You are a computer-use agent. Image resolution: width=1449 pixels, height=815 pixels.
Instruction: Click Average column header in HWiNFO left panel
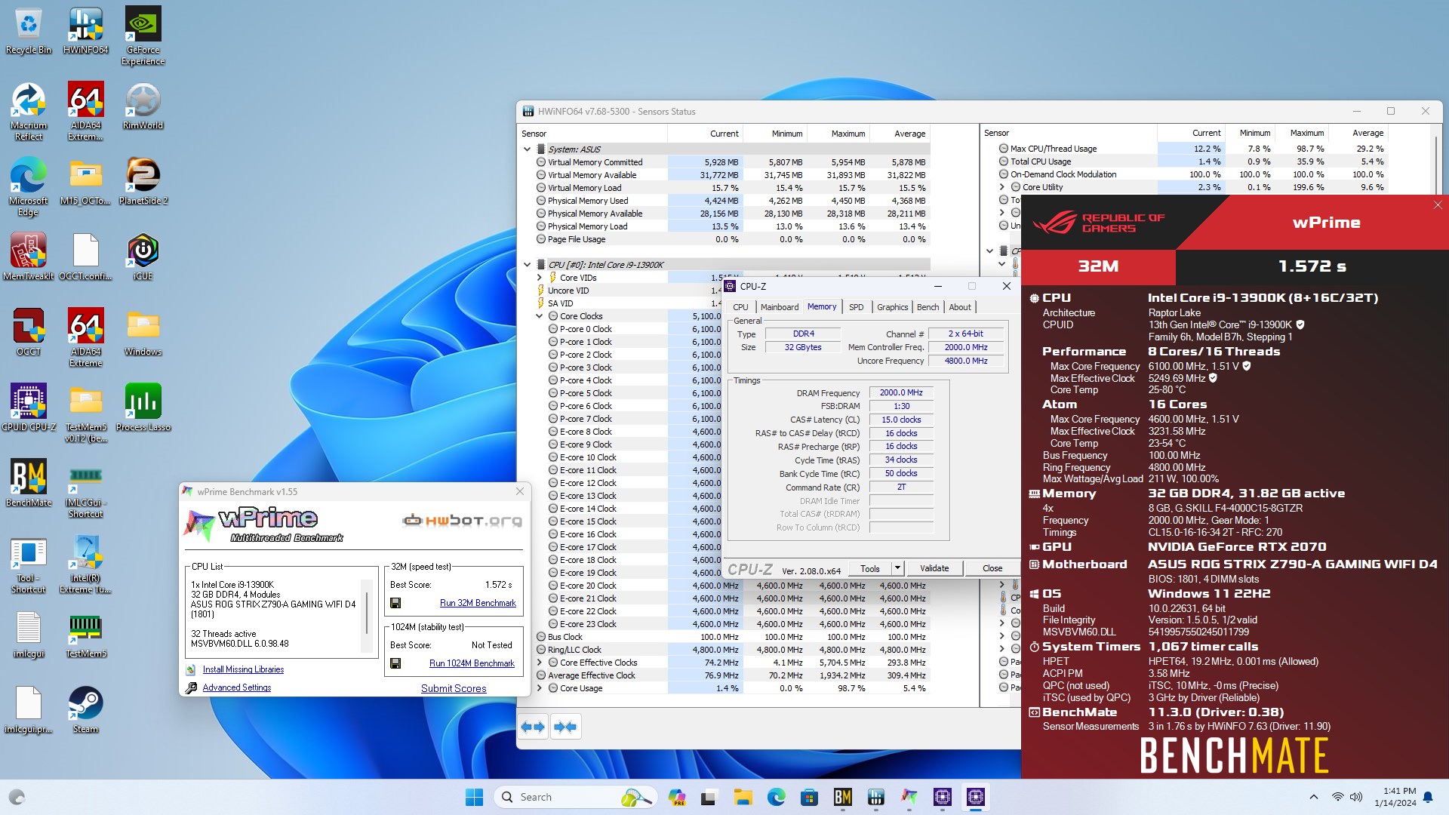pyautogui.click(x=909, y=134)
